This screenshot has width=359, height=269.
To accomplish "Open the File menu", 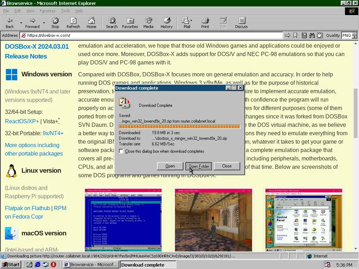I will 6,11.
